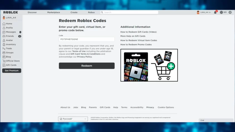The image size is (235, 132).
Task: Open the Messages sidebar icon
Action: (x=4, y=32)
